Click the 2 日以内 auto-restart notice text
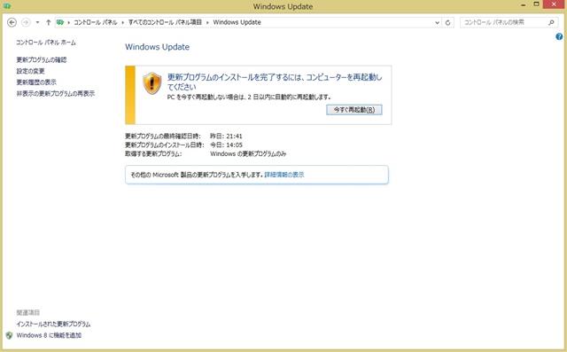 click(249, 97)
